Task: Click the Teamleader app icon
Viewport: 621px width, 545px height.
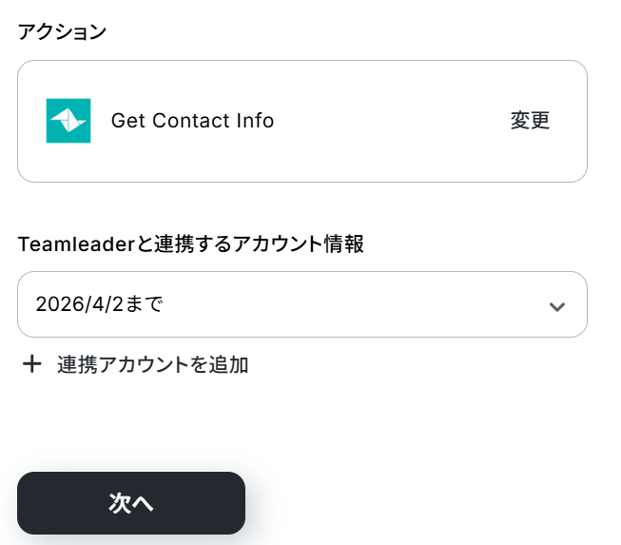Action: point(68,121)
